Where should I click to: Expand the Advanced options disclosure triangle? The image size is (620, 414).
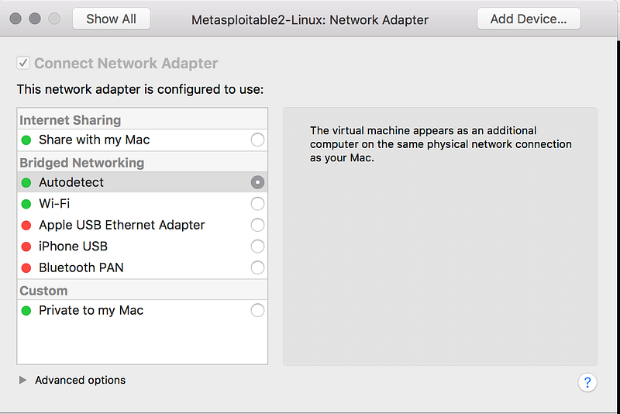(x=22, y=381)
